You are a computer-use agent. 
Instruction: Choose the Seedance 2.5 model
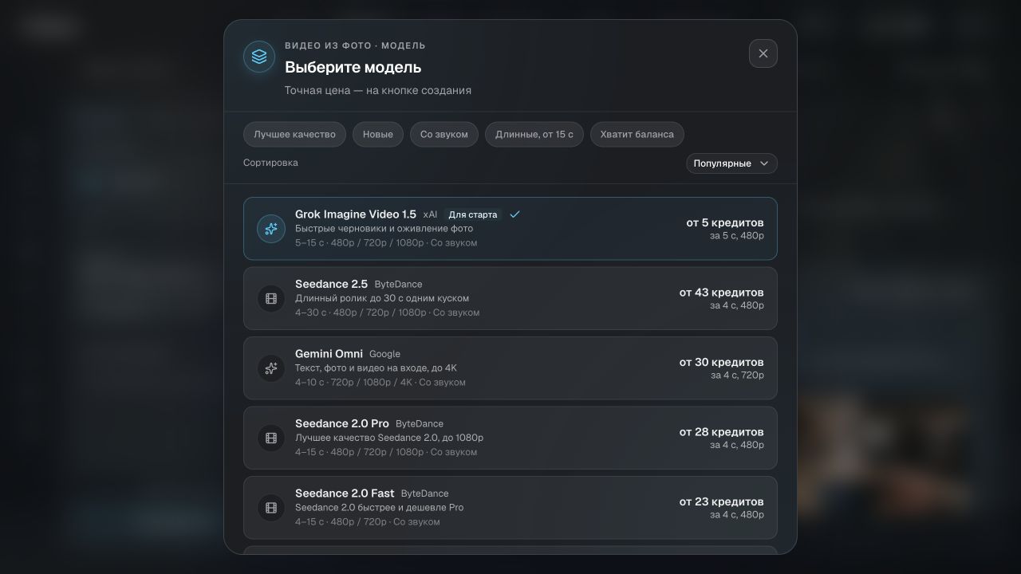pos(510,298)
